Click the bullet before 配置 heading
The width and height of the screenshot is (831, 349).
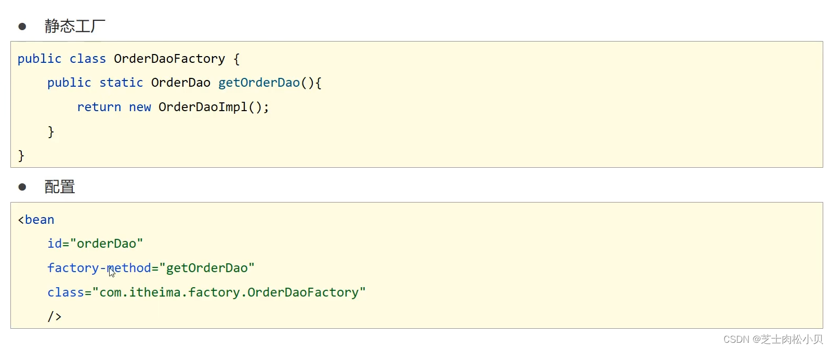point(22,187)
